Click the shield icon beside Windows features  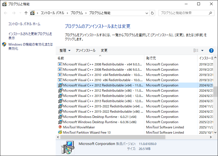[4, 44]
